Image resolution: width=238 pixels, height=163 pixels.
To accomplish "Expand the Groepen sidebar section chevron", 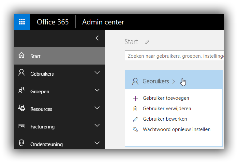I will [x=97, y=90].
